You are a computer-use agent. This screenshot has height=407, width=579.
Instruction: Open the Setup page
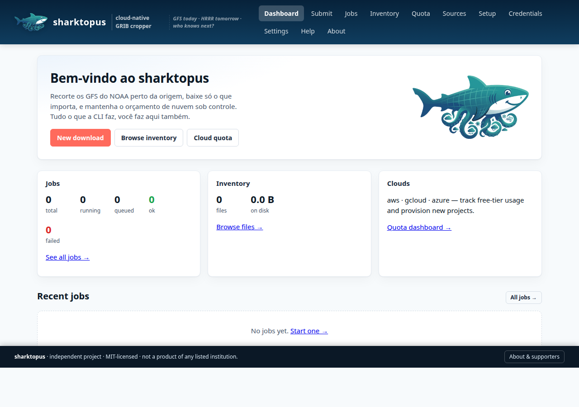(487, 14)
